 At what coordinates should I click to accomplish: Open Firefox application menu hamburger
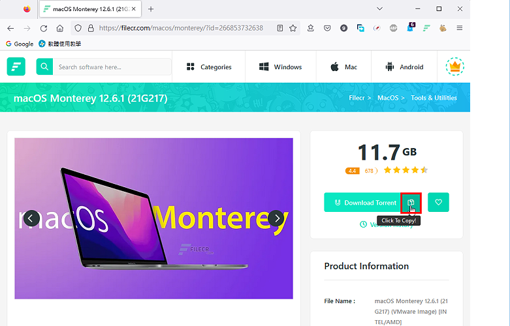(459, 28)
